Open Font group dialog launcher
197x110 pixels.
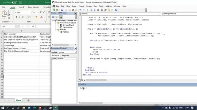pos(45,22)
